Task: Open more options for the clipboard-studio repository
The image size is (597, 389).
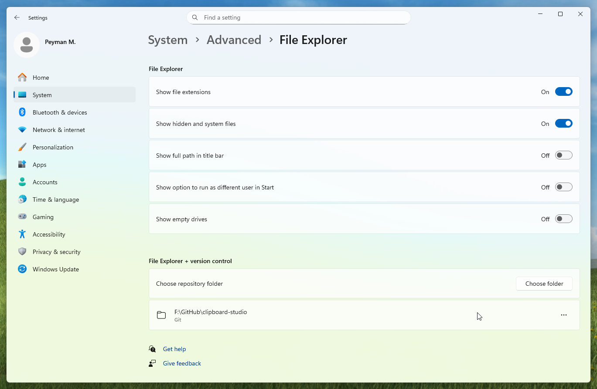Action: point(564,315)
